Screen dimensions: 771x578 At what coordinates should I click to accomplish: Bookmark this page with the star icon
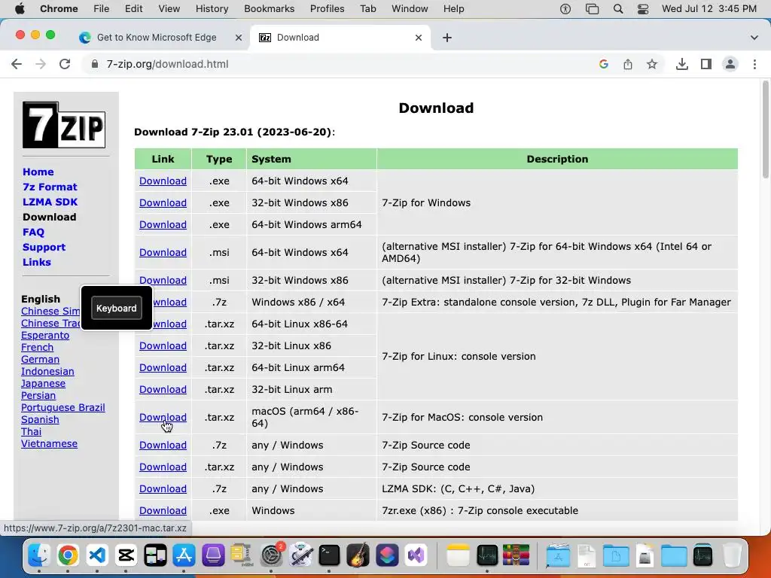(x=652, y=64)
